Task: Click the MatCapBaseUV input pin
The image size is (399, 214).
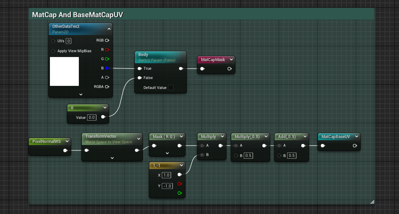Action: point(323,146)
